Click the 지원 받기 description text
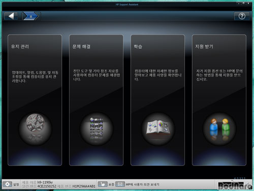The image size is (254, 191). (219, 75)
